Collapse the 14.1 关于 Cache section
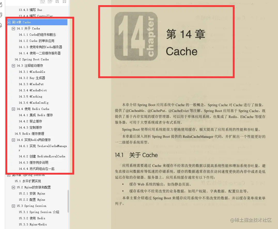 click(13, 28)
